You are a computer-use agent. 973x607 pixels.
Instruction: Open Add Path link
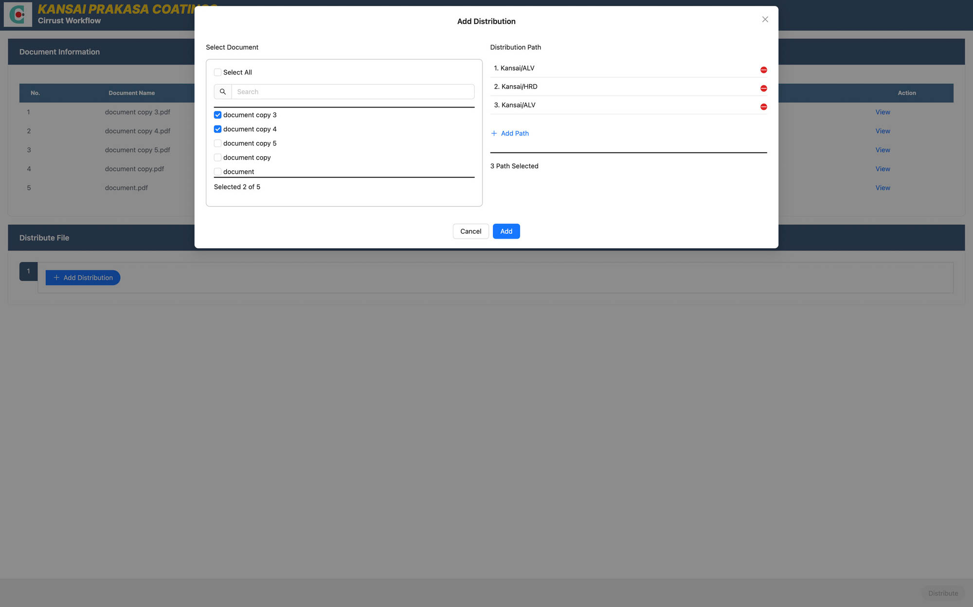tap(515, 133)
